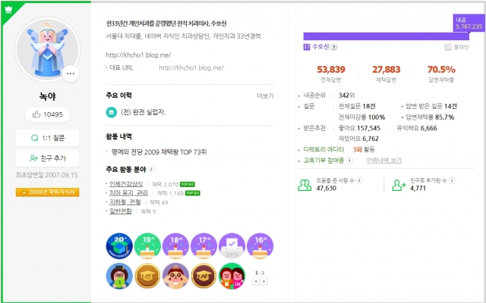486x303 pixels.
Task: Click the info icon beside 주요 활동 분야
Action: (151, 170)
